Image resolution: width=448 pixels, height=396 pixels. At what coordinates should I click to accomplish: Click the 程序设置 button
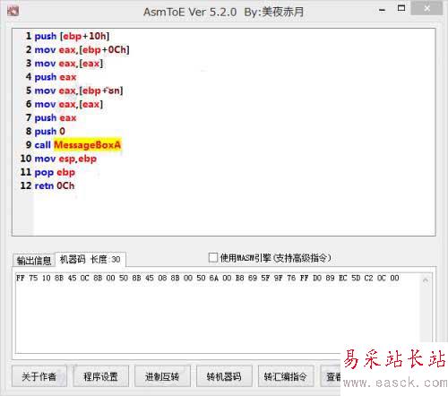tap(100, 376)
